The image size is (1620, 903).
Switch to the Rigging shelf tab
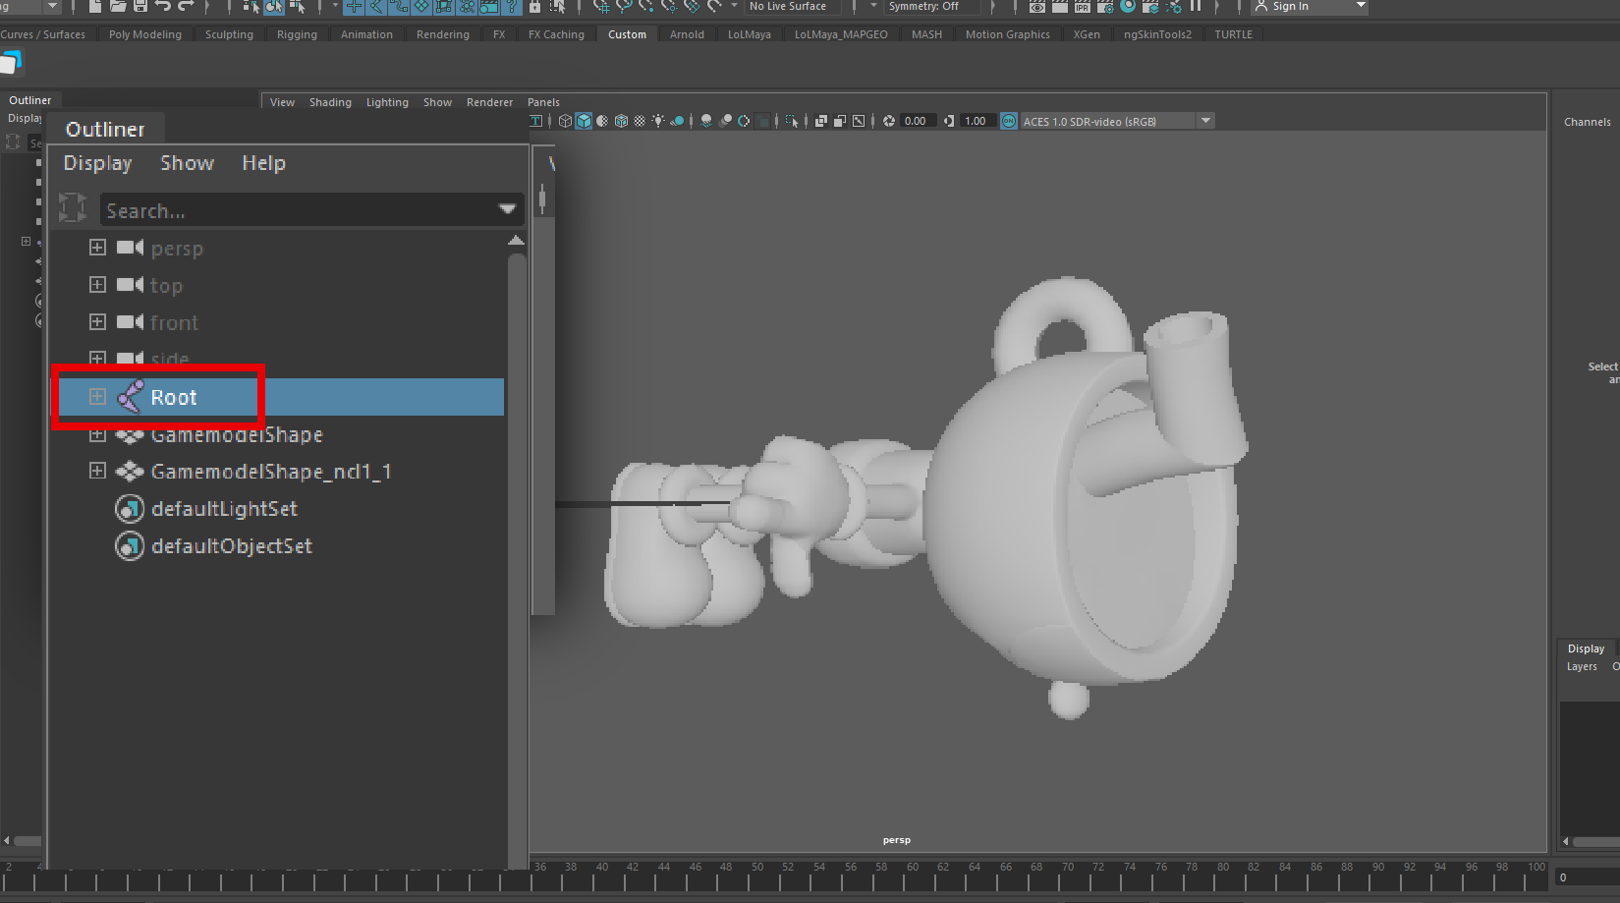[x=297, y=34]
